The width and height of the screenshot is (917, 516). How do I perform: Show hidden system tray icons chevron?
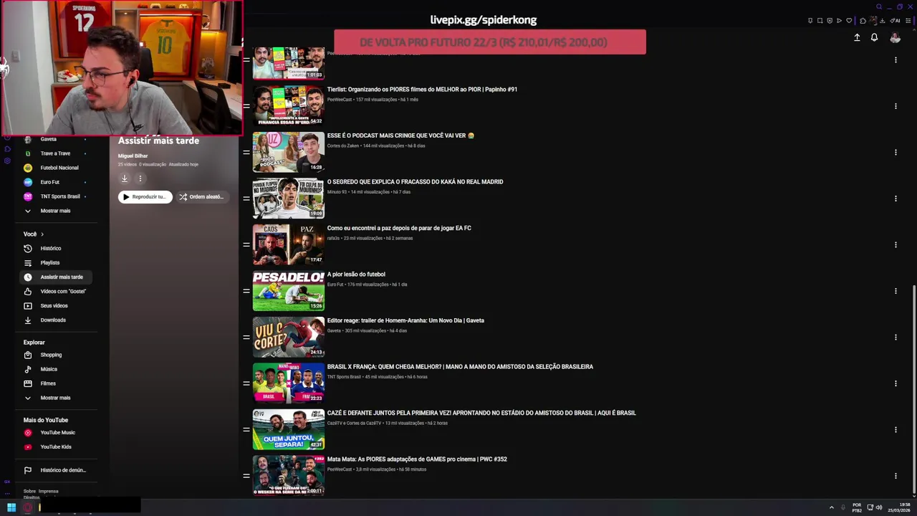coord(832,507)
